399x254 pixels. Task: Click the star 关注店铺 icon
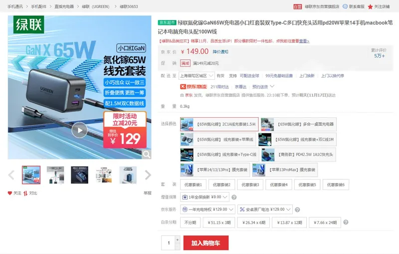[370, 6]
